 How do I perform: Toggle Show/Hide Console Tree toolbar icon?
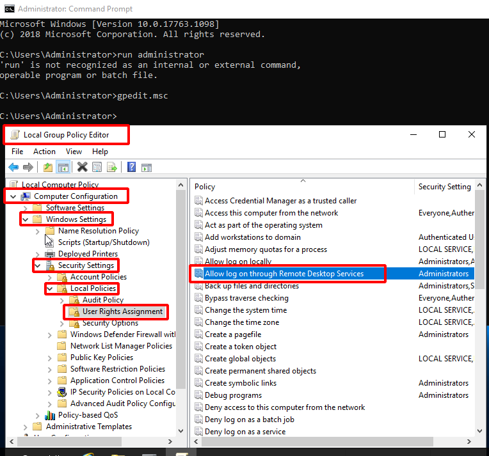coord(63,168)
